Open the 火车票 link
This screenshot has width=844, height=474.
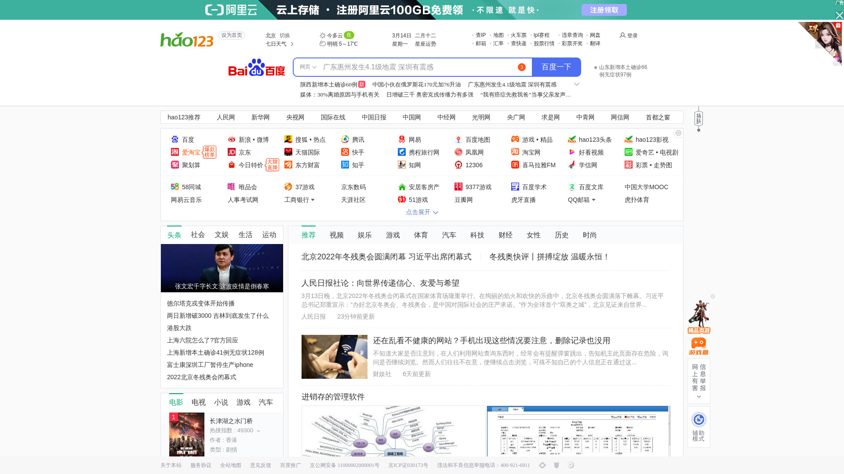coord(519,35)
